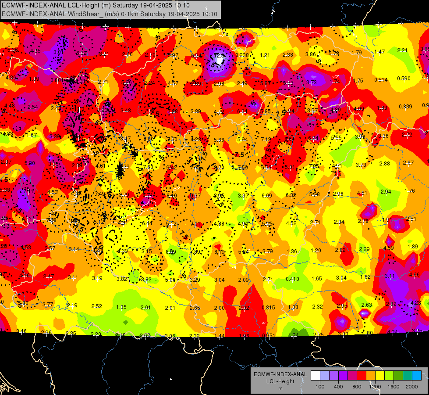Screen dimensions: 429x395
Task: Click the wind shear value "1.89"
Action: [x=413, y=246]
